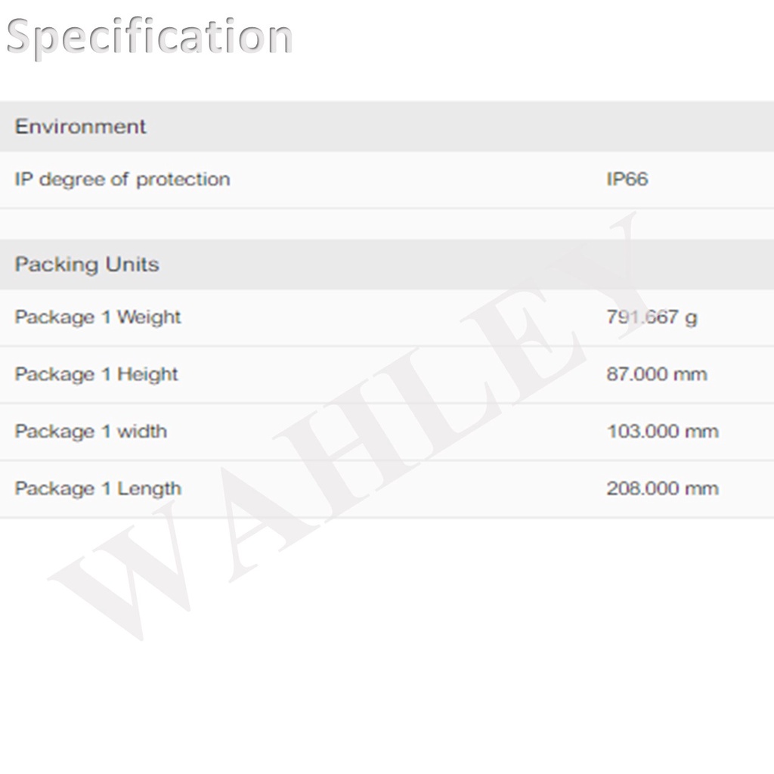Click the empty spacer row above Packing Units
Image resolution: width=774 pixels, height=774 pixels.
coord(302,224)
